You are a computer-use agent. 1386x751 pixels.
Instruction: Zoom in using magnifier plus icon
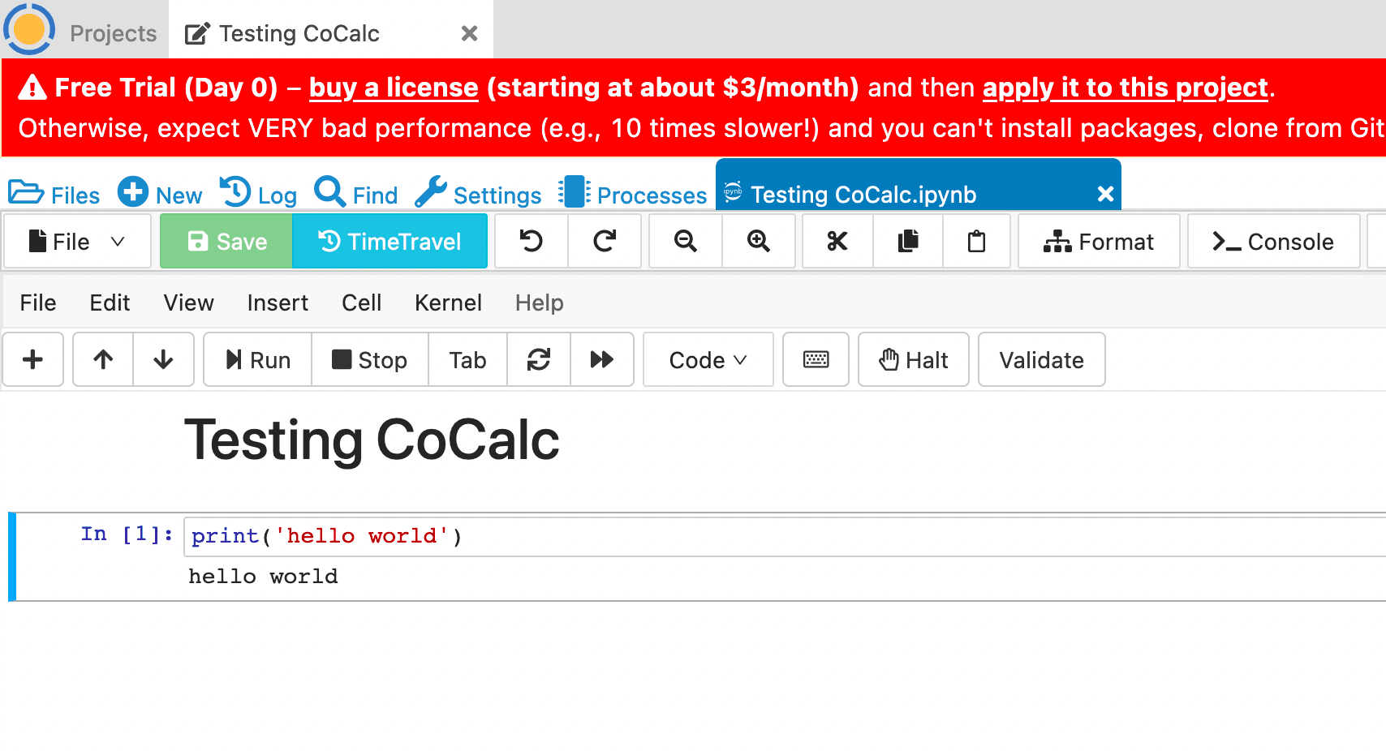click(x=759, y=241)
